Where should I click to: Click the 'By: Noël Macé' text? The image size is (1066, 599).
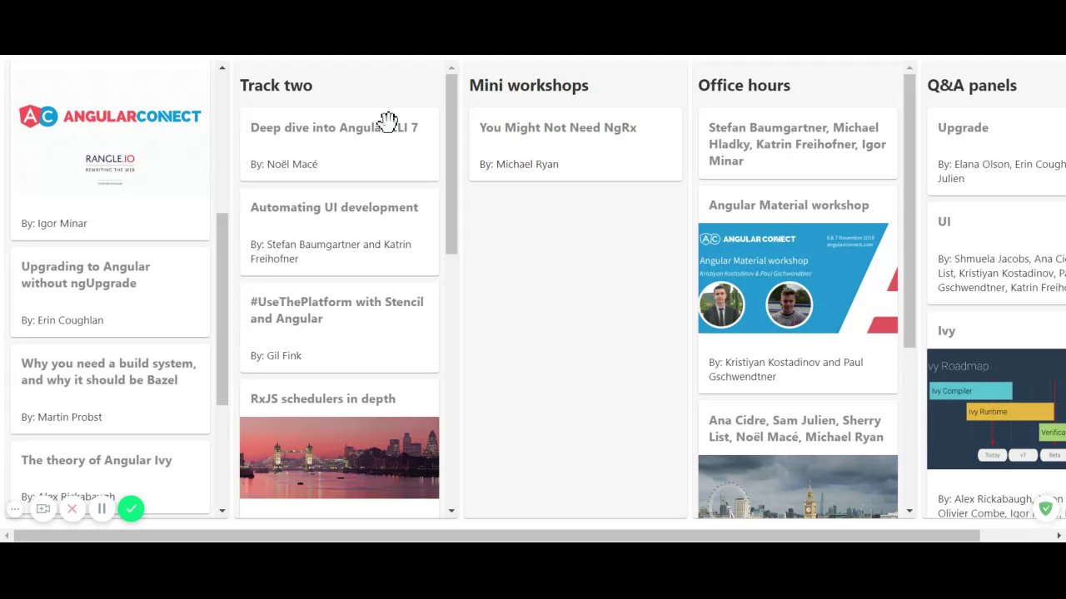click(x=284, y=164)
